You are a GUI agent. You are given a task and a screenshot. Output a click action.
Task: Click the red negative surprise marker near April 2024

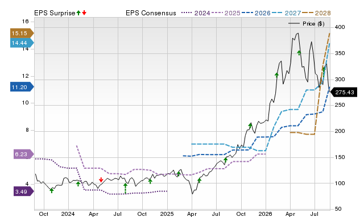click(101, 180)
